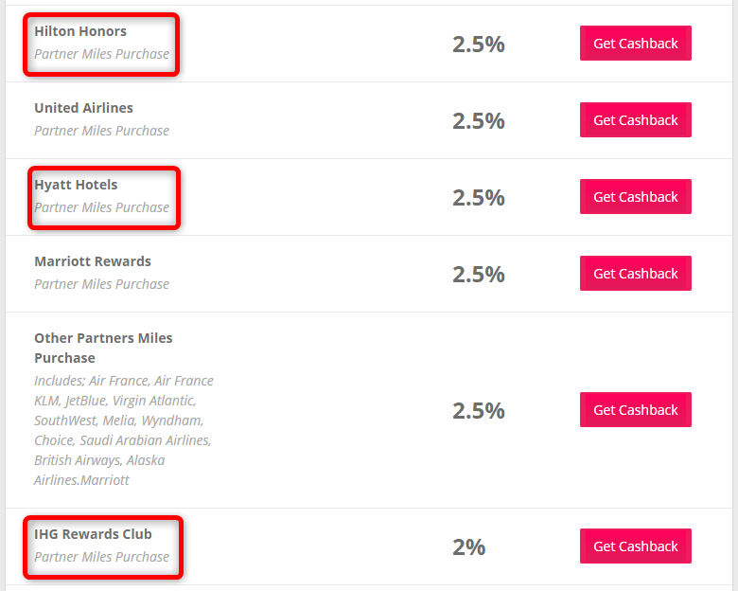Screen dimensions: 738x591
Task: Select the 2.5% rate for United Airlines
Action: point(479,121)
